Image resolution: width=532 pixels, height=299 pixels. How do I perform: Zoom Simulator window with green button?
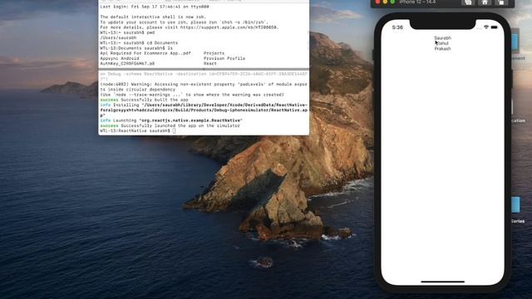tap(392, 2)
